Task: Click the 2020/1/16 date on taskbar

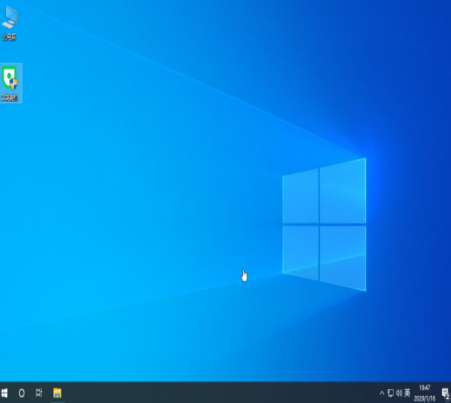Action: tap(425, 398)
